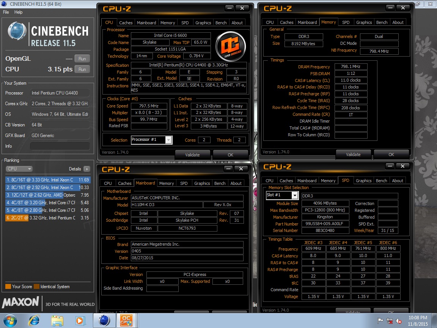Click the H110M-K D3 model field
437x328 pixels.
tap(167, 205)
